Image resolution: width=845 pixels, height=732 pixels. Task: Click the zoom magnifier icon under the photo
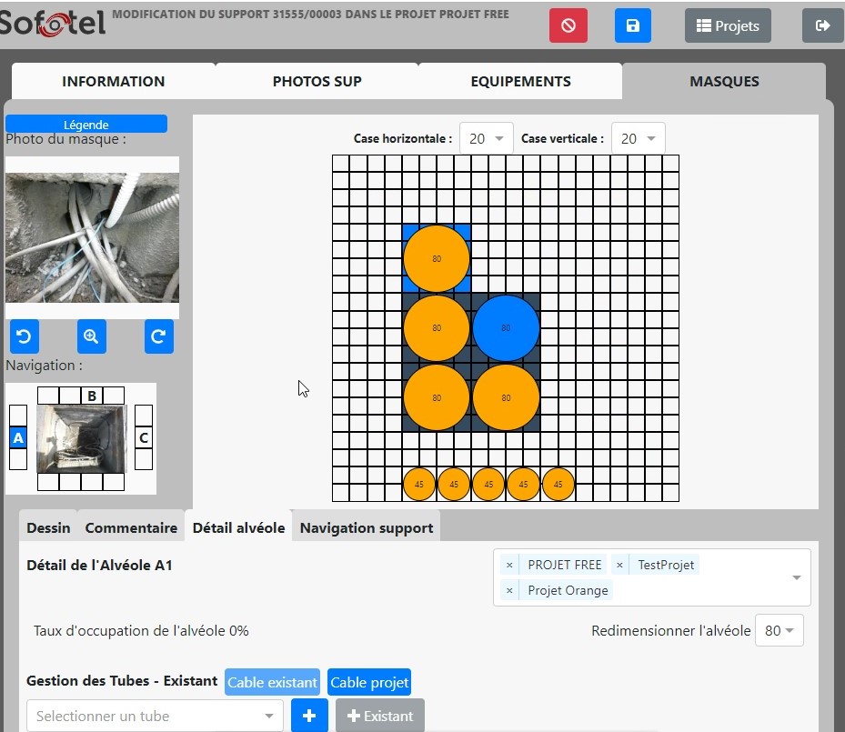[x=91, y=336]
